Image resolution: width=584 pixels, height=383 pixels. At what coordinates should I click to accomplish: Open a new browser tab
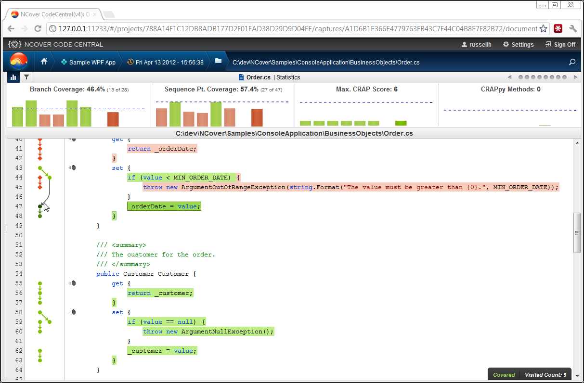coord(108,14)
